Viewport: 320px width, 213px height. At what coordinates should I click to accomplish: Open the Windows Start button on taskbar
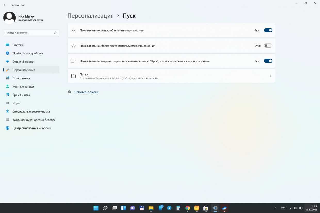click(x=96, y=208)
